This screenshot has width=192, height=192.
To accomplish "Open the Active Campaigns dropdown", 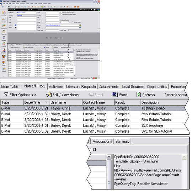I will (86, 10).
